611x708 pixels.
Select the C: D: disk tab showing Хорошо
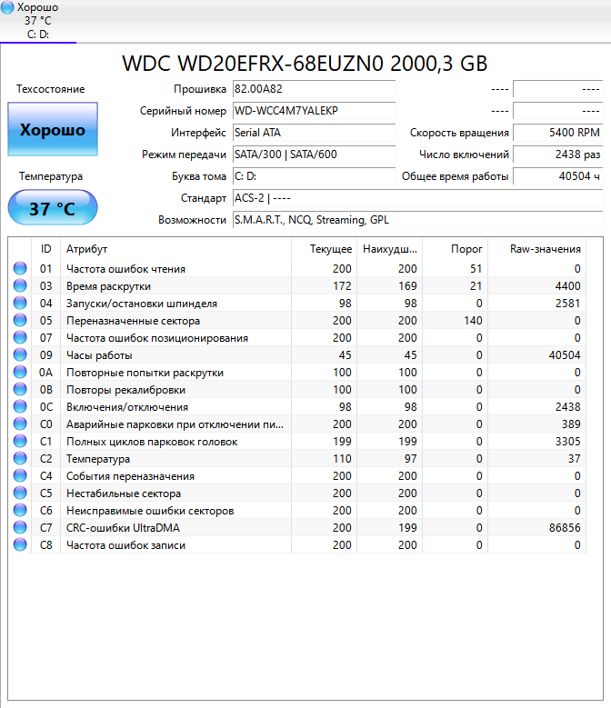[x=38, y=21]
